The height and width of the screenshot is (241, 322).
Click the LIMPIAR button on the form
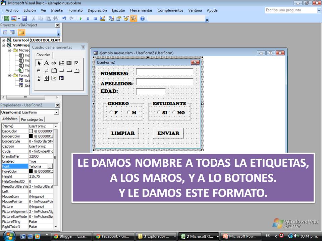point(123,133)
